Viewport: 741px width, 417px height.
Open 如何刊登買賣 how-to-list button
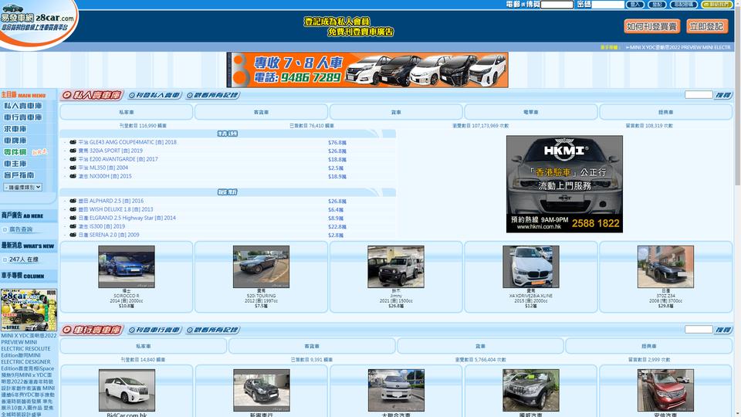click(651, 26)
